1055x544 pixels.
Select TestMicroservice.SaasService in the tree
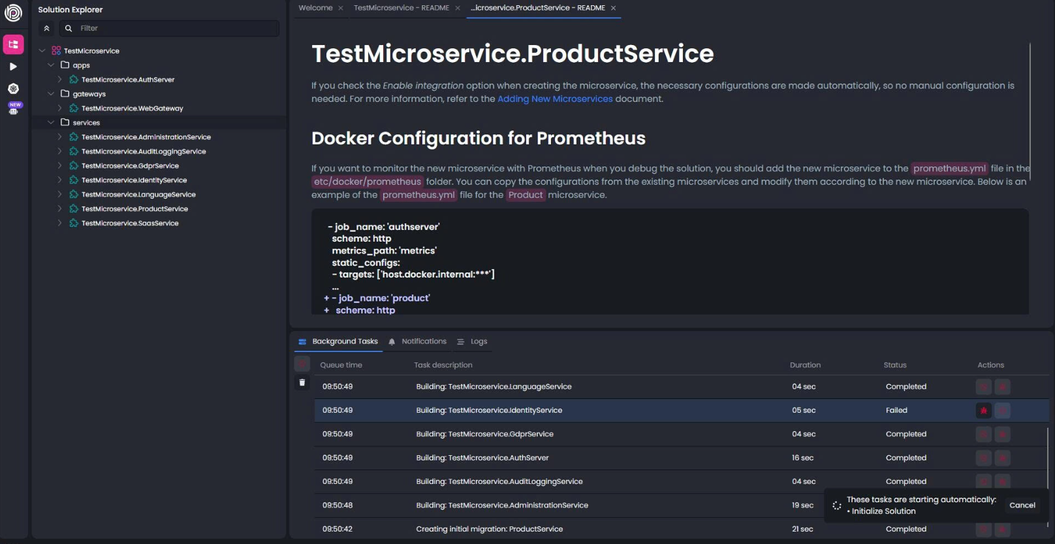point(130,223)
